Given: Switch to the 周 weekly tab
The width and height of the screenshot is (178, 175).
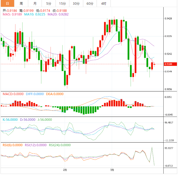Looking at the screenshot, I should pyautogui.click(x=21, y=3).
